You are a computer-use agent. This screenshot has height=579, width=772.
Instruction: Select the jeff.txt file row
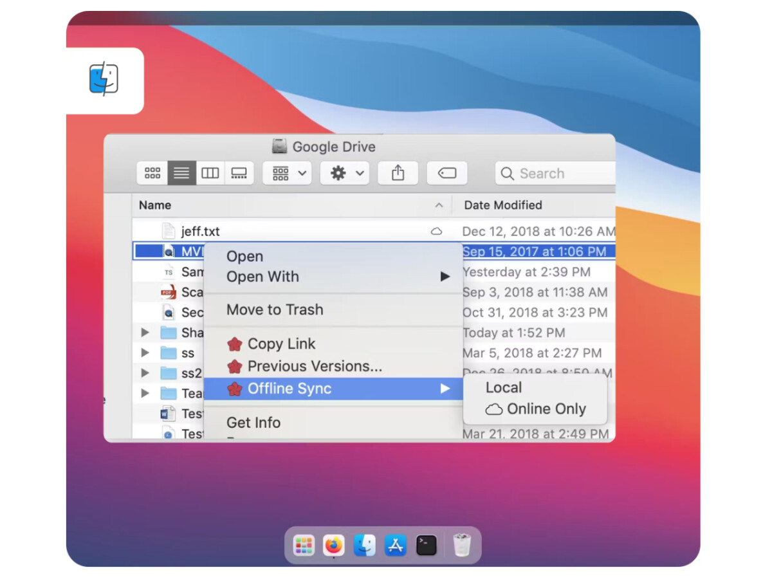374,231
